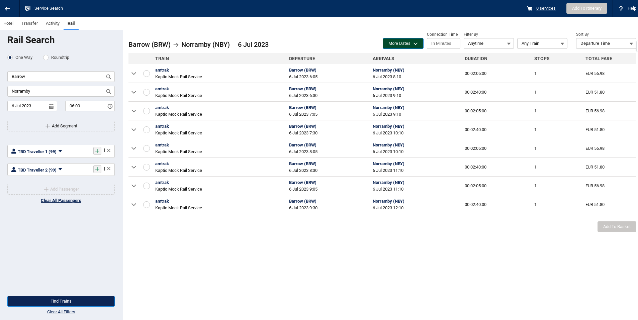
Task: Open the Departure Time sort dropdown
Action: (x=606, y=43)
